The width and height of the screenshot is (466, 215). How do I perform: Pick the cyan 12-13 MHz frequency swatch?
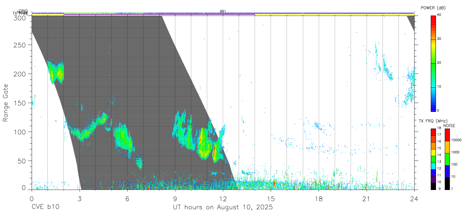click(x=433, y=166)
